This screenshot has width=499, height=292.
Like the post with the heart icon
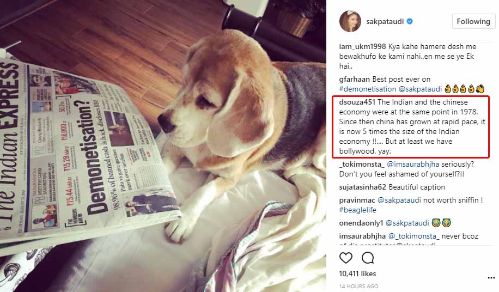(345, 258)
